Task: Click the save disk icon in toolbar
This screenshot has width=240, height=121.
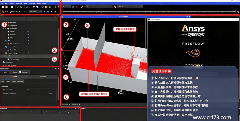Action: (x=12, y=7)
